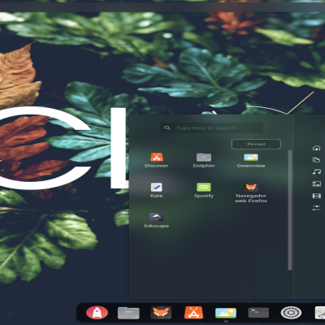Launch the terminal from the dock

[258, 312]
